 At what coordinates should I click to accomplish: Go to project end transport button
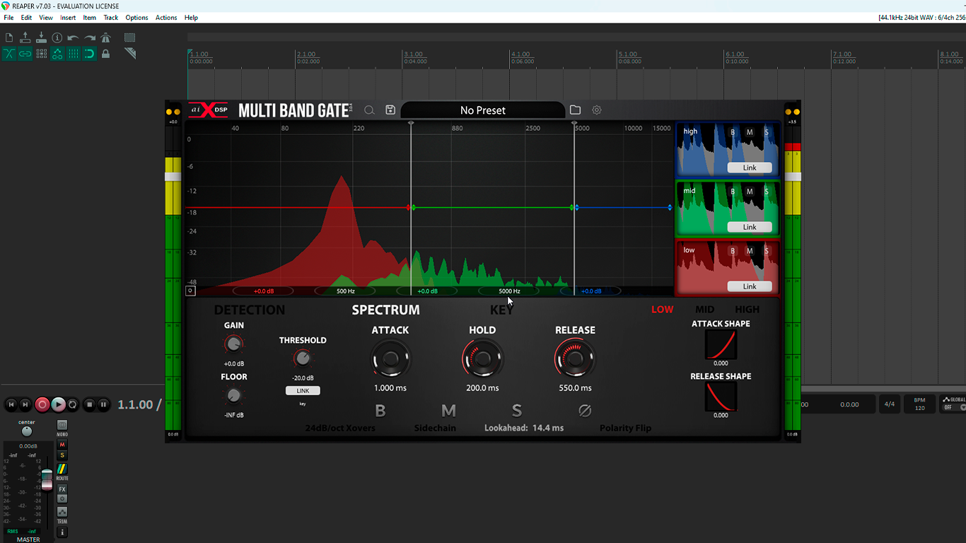pos(25,404)
